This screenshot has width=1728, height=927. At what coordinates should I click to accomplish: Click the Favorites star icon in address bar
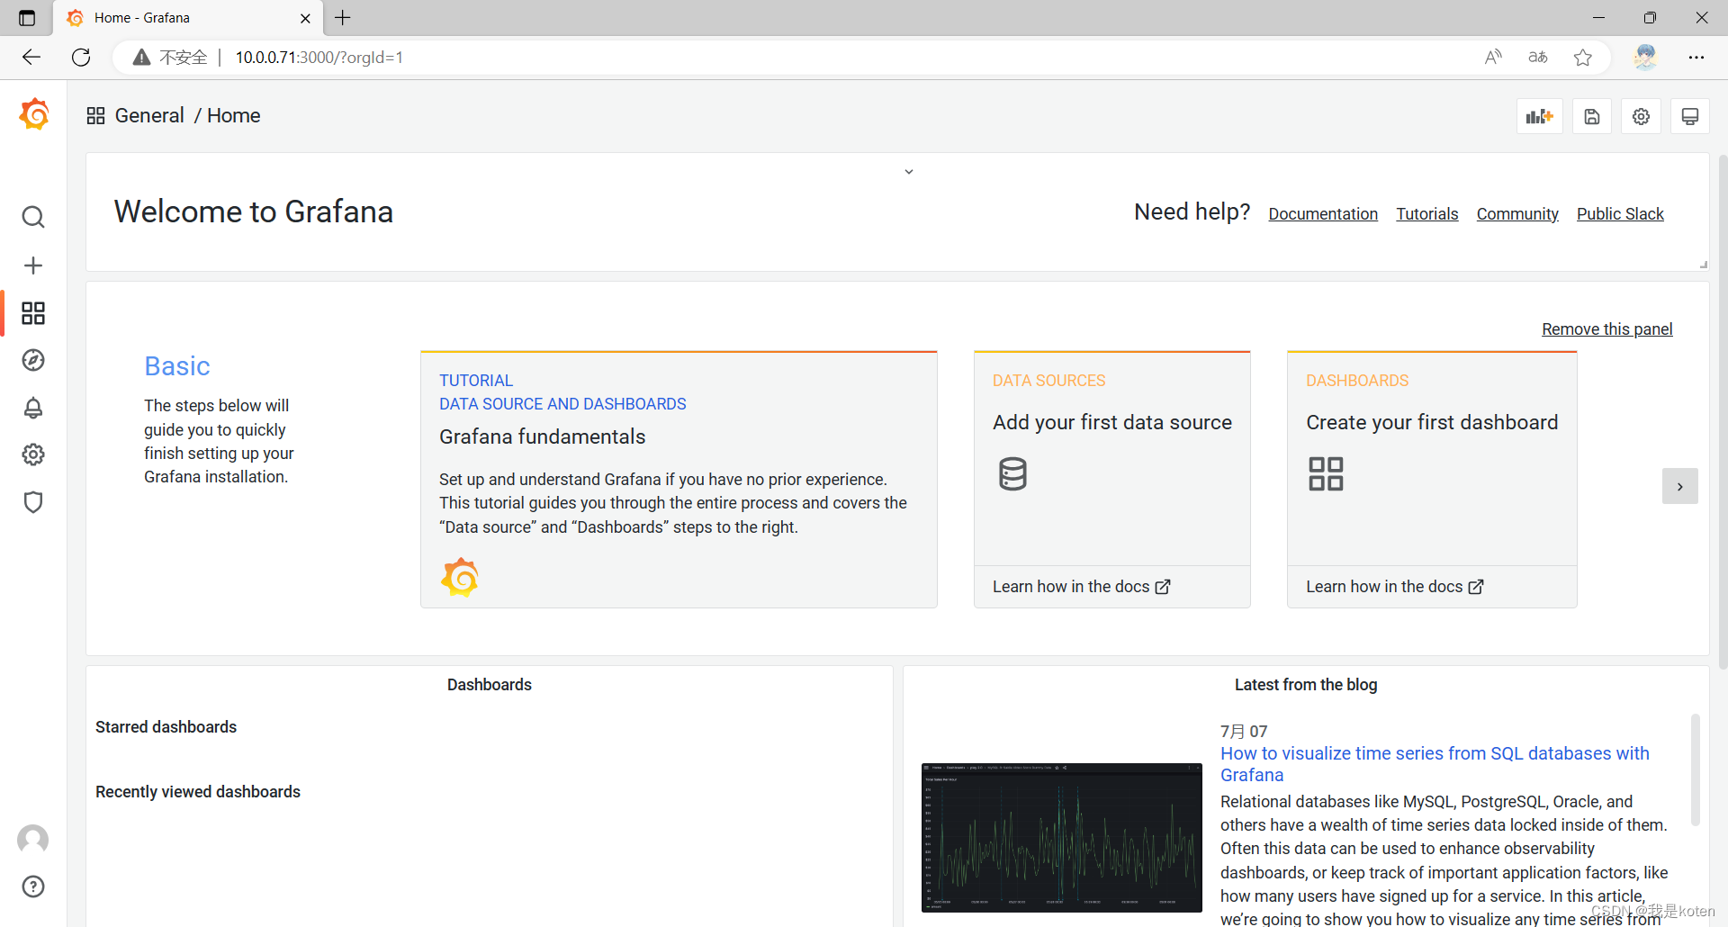pyautogui.click(x=1583, y=58)
